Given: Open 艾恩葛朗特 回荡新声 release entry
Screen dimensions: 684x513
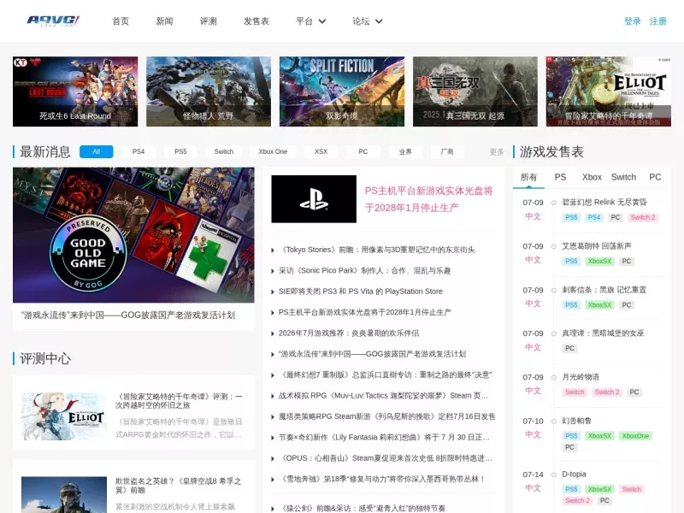Looking at the screenshot, I should pyautogui.click(x=596, y=246).
